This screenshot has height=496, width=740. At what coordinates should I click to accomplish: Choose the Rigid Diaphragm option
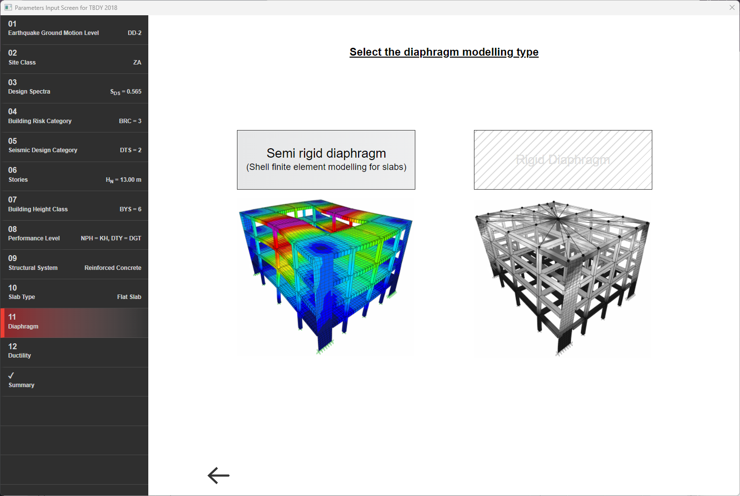(x=563, y=160)
